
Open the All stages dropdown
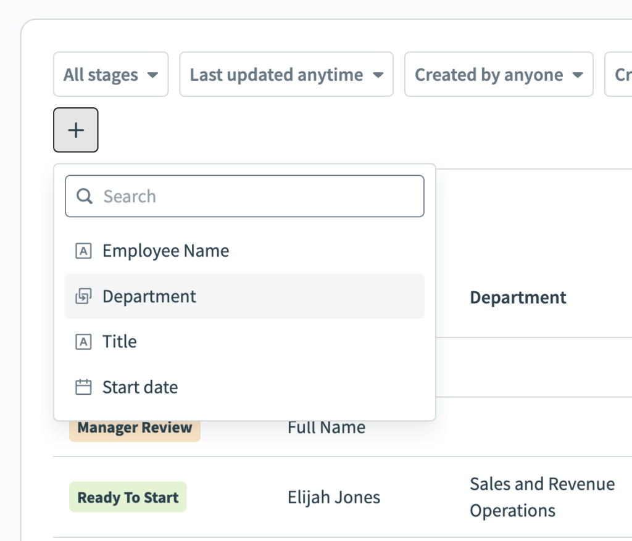(110, 74)
